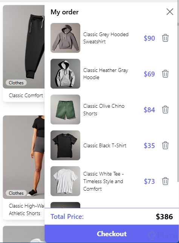
Task: Open the black T-shirt product image
Action: (66, 145)
